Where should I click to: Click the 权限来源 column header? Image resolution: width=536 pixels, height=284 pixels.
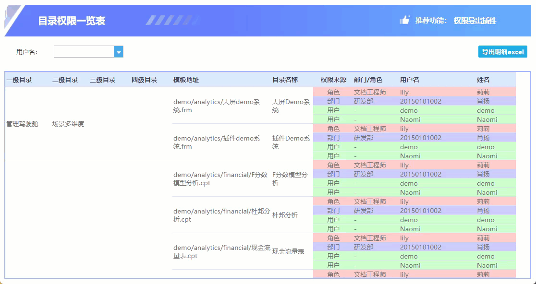[x=333, y=80]
